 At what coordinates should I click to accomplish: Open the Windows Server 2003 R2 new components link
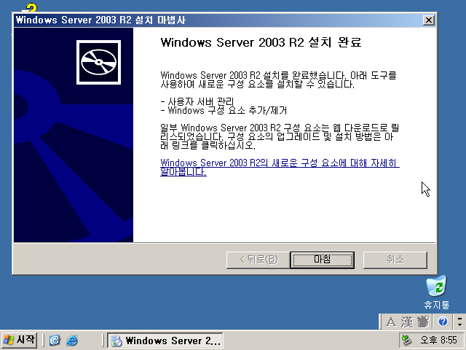click(280, 167)
